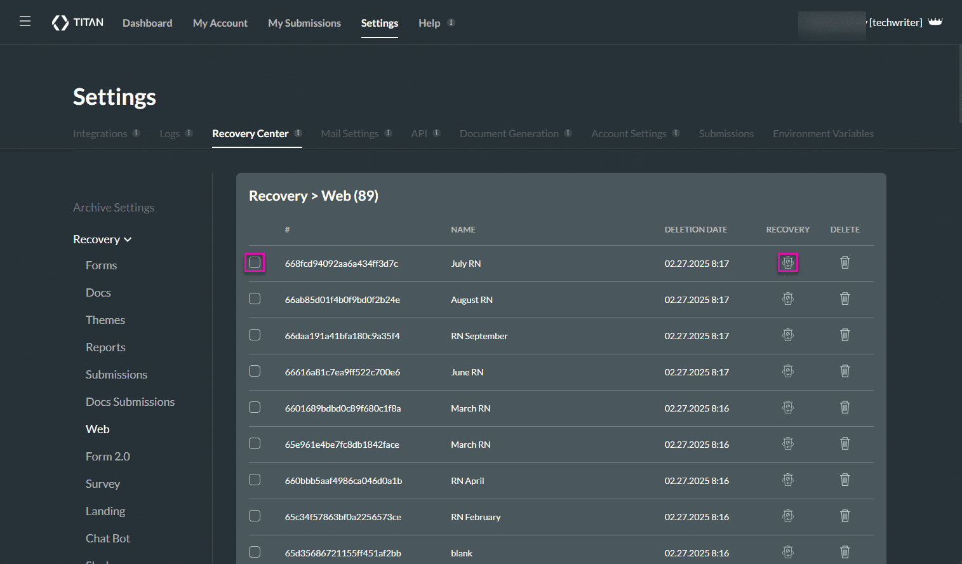962x564 pixels.
Task: Open Docs Submissions recovery list
Action: 130,402
